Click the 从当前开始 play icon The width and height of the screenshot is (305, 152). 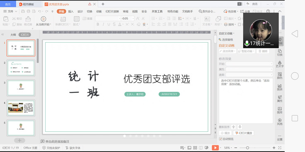pyautogui.click(x=43, y=19)
